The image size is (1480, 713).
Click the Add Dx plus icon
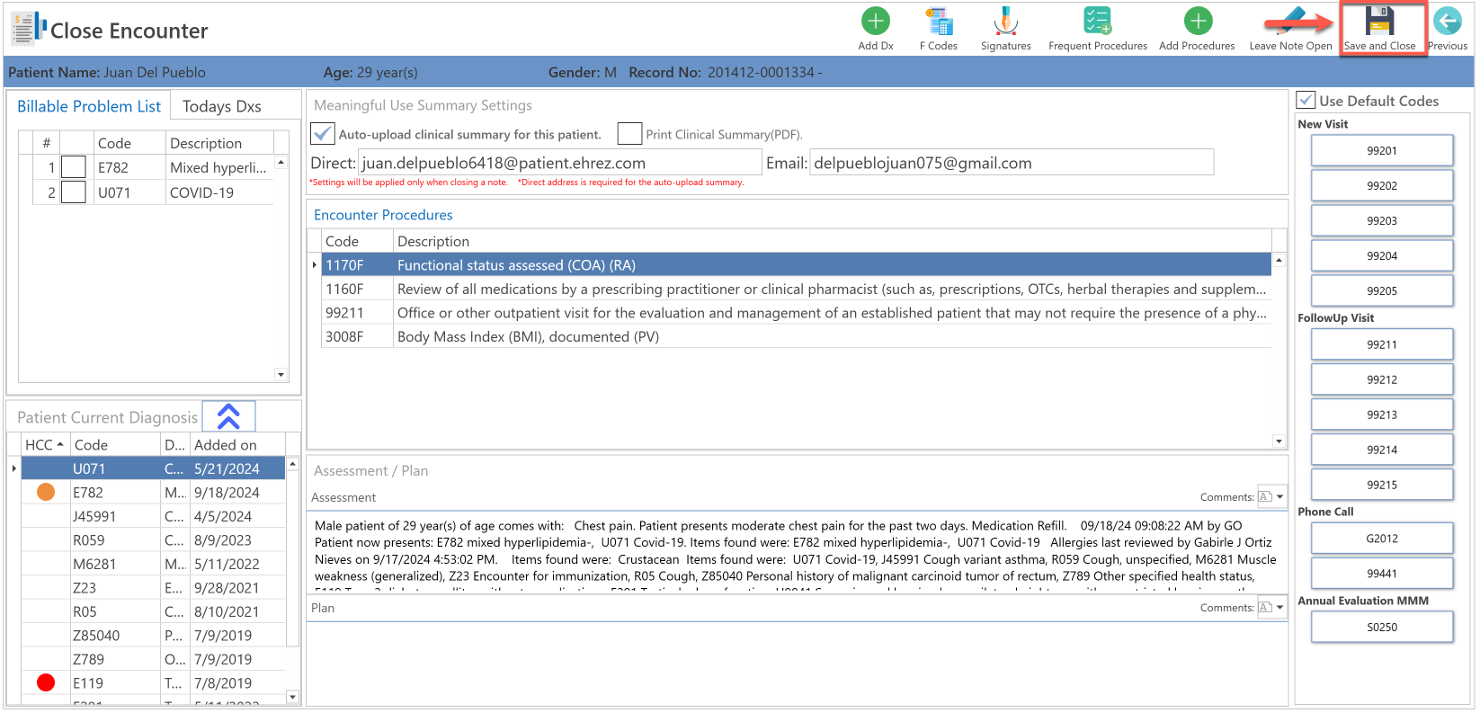(x=875, y=21)
